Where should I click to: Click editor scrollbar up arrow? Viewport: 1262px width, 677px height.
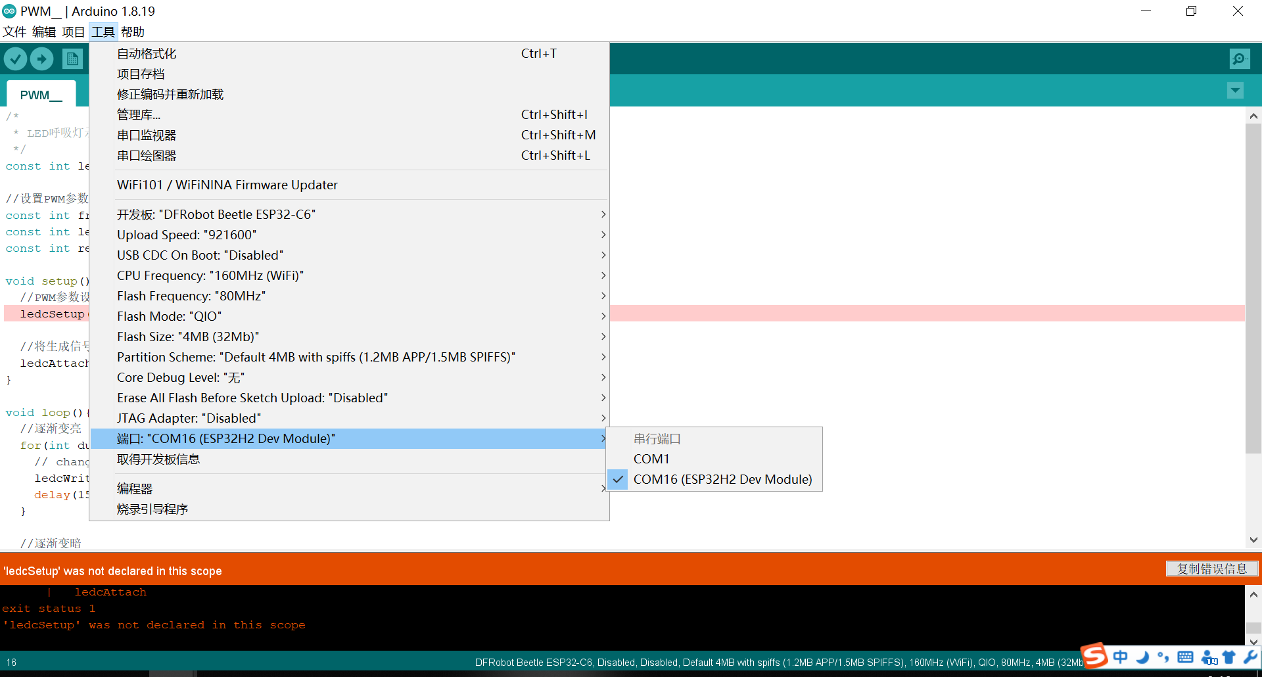tap(1253, 116)
